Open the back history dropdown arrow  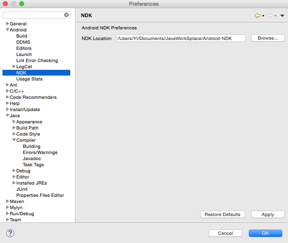263,16
